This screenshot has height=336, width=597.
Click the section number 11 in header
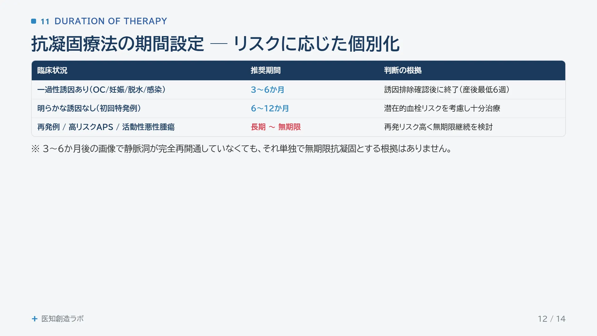pyautogui.click(x=45, y=21)
